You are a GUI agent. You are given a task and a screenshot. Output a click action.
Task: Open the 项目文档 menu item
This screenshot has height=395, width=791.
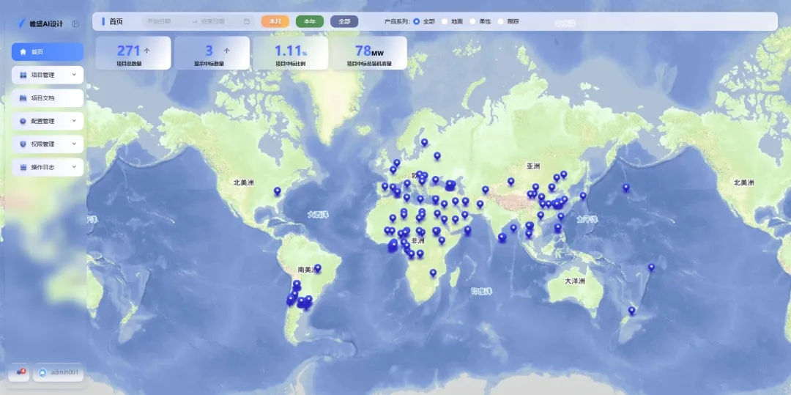point(48,98)
